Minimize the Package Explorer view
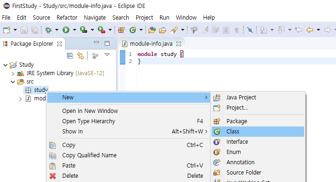 [x=96, y=42]
